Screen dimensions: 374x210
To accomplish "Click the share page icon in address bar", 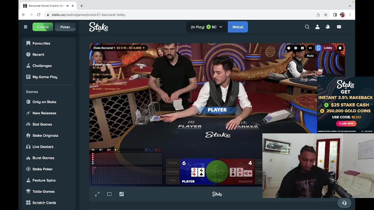I will [318, 15].
